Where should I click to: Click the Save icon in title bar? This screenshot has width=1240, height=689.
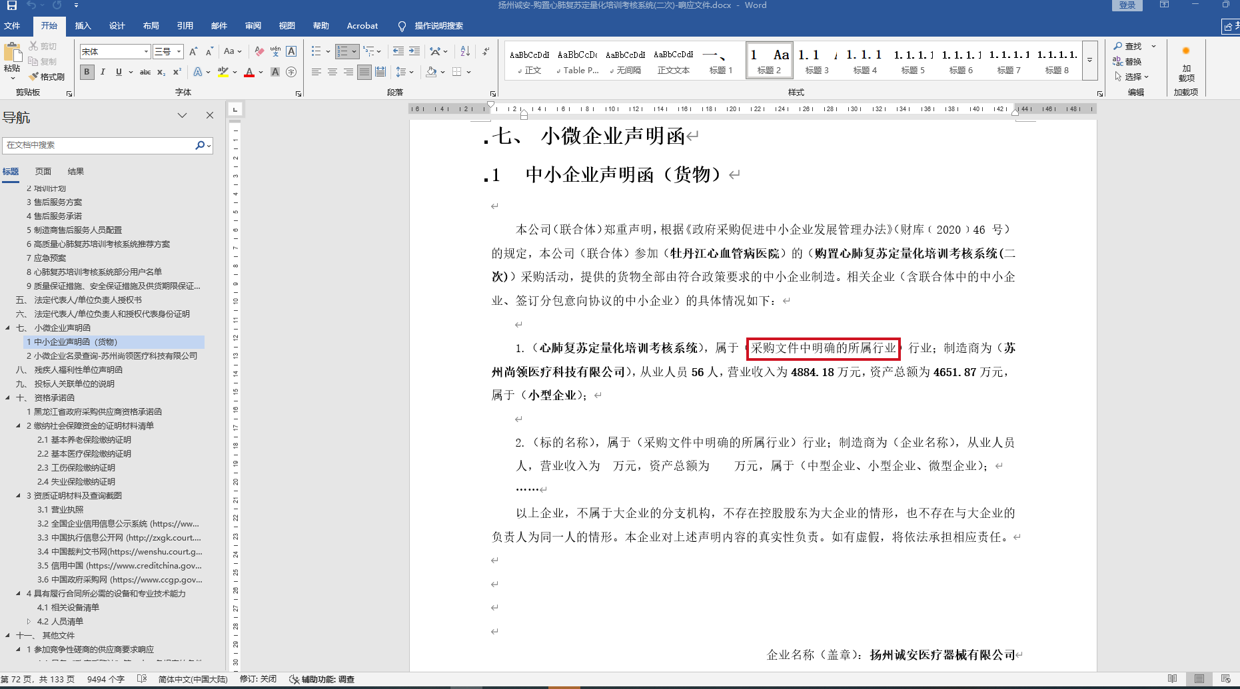pyautogui.click(x=11, y=5)
